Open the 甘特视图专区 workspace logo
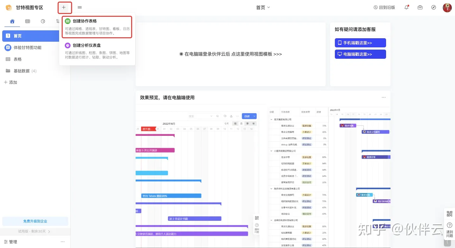455x248 pixels. pos(9,7)
